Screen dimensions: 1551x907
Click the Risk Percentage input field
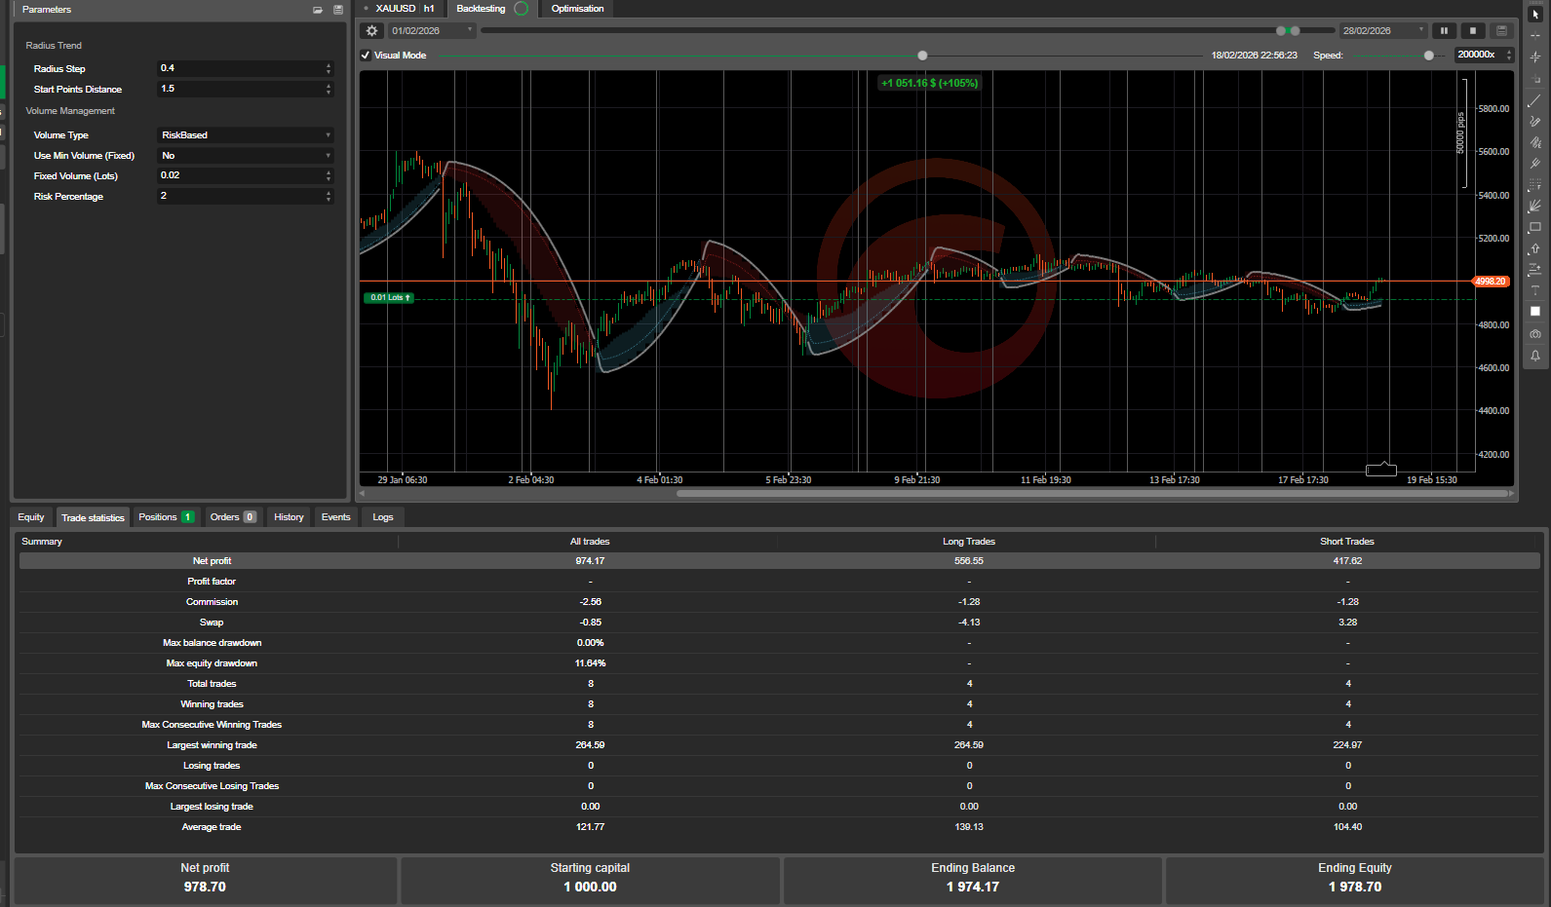tap(240, 197)
